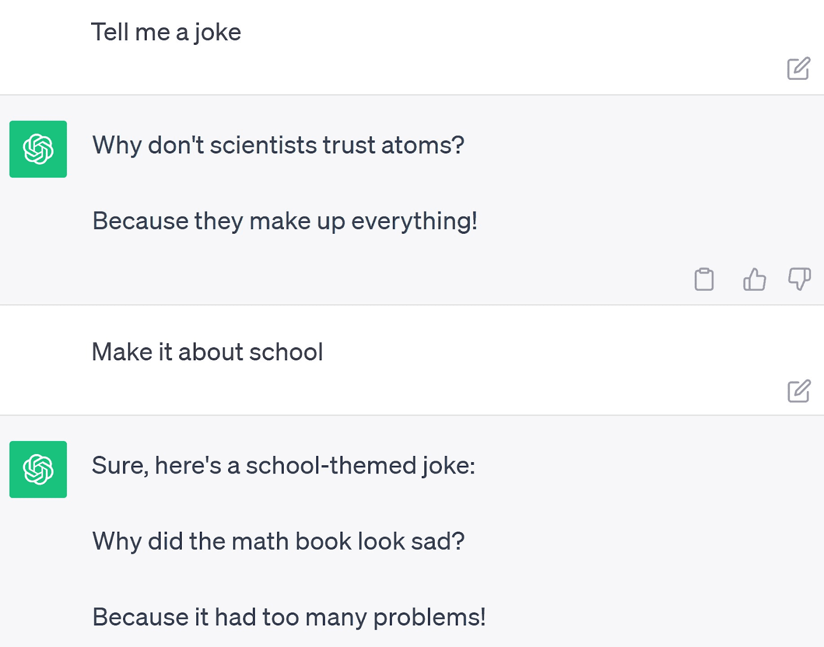
Task: Copy the atoms joke response to clipboard
Action: [704, 279]
